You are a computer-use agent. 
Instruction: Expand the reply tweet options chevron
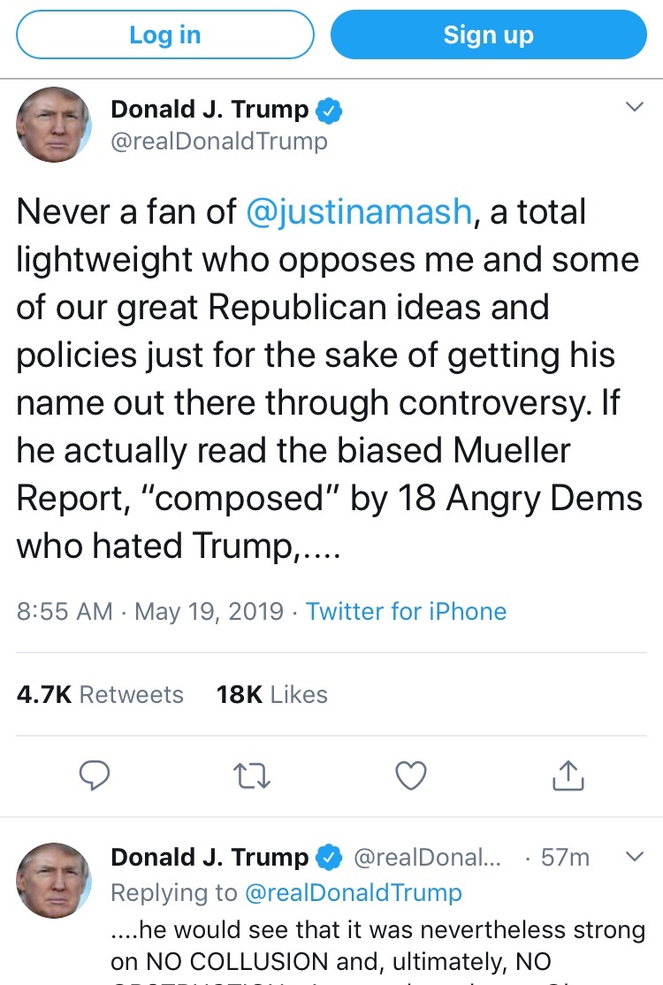pyautogui.click(x=634, y=857)
